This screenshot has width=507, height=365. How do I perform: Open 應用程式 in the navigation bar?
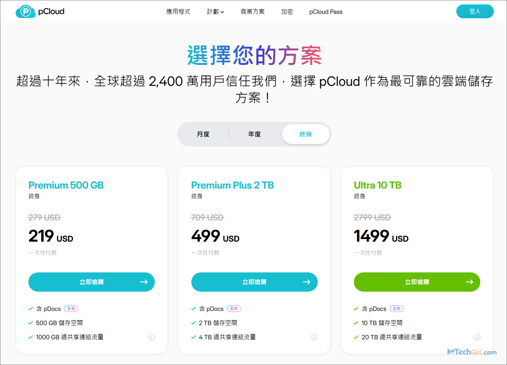[x=178, y=12]
